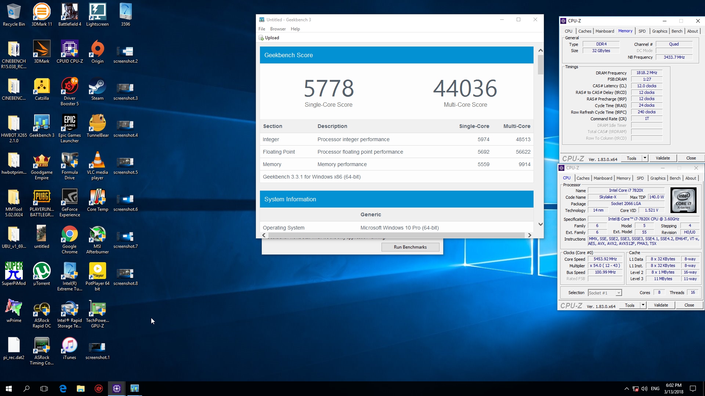Click Tools button in bottom CPU-Z window
Image resolution: width=705 pixels, height=396 pixels.
tap(630, 305)
